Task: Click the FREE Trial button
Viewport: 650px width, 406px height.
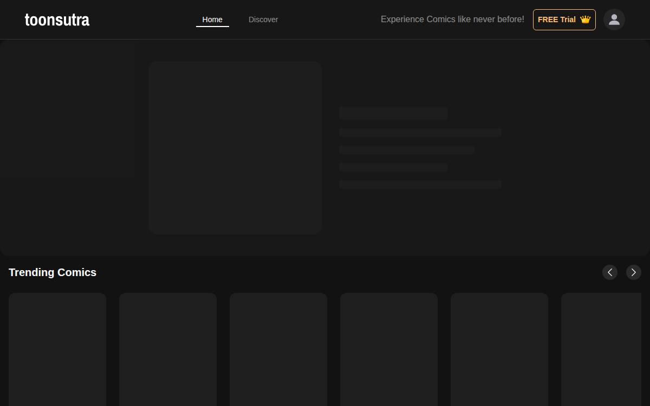Action: point(564,19)
